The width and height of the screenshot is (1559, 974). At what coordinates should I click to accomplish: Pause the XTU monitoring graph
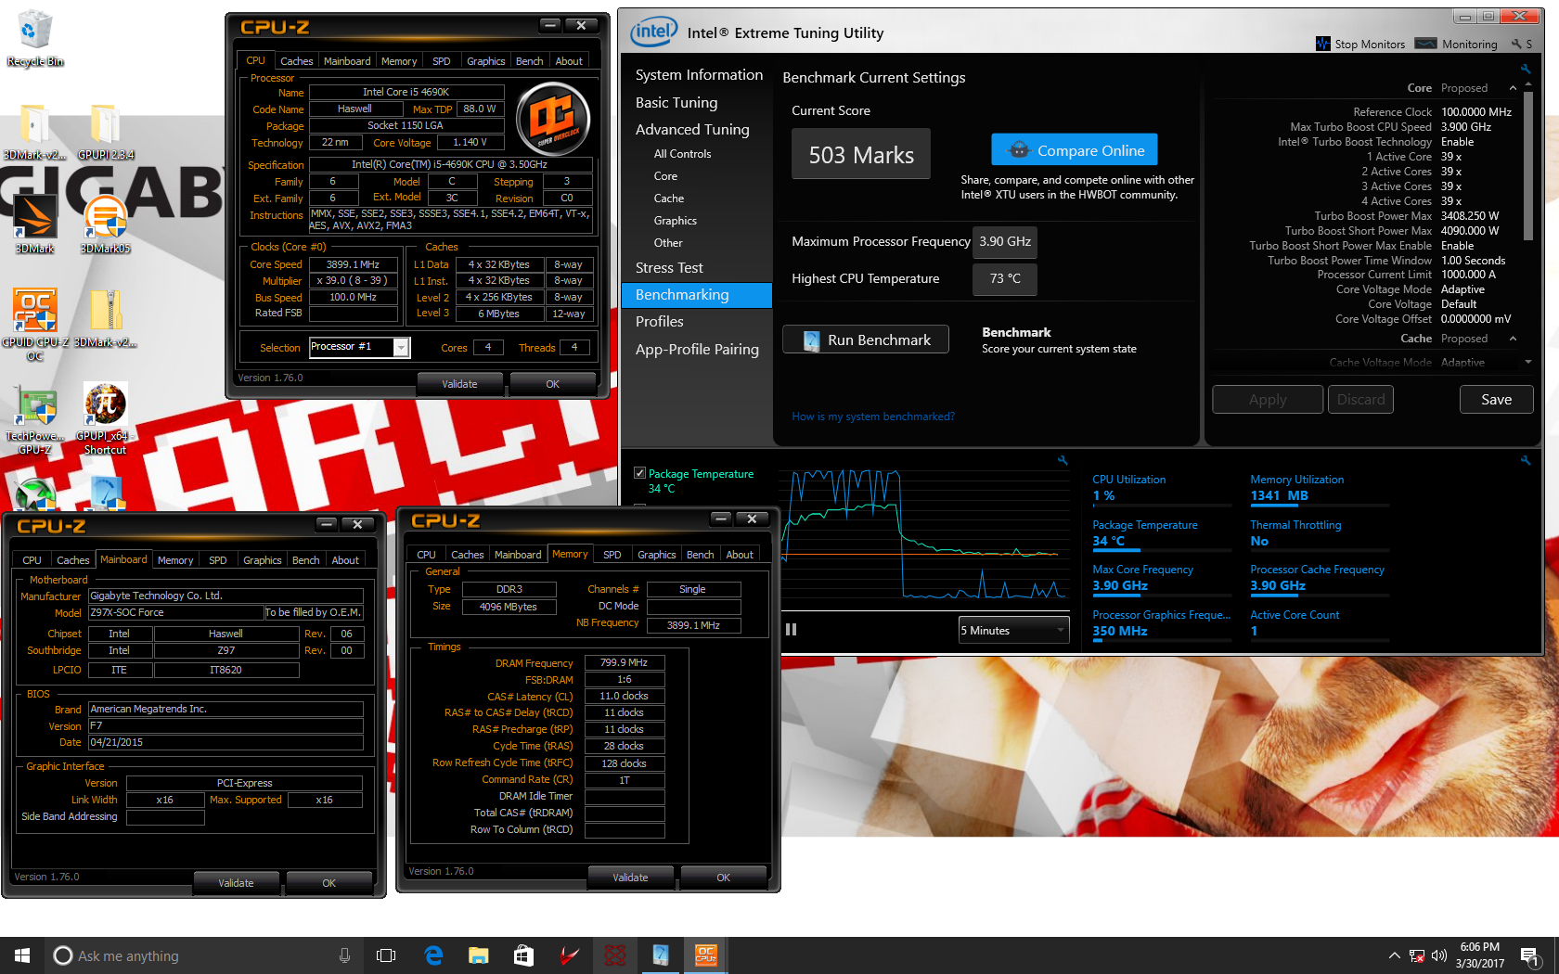point(792,629)
